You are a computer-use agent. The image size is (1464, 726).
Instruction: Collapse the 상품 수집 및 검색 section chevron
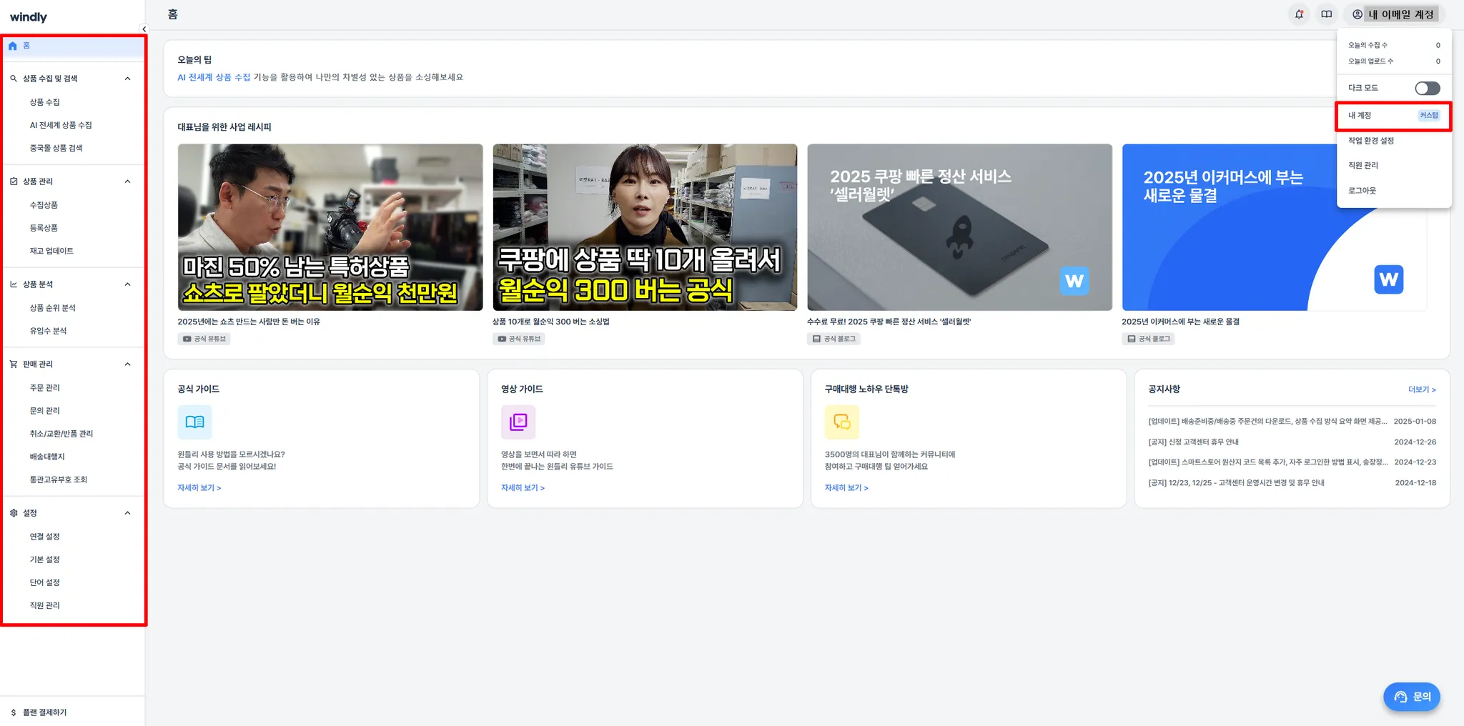[x=128, y=79]
